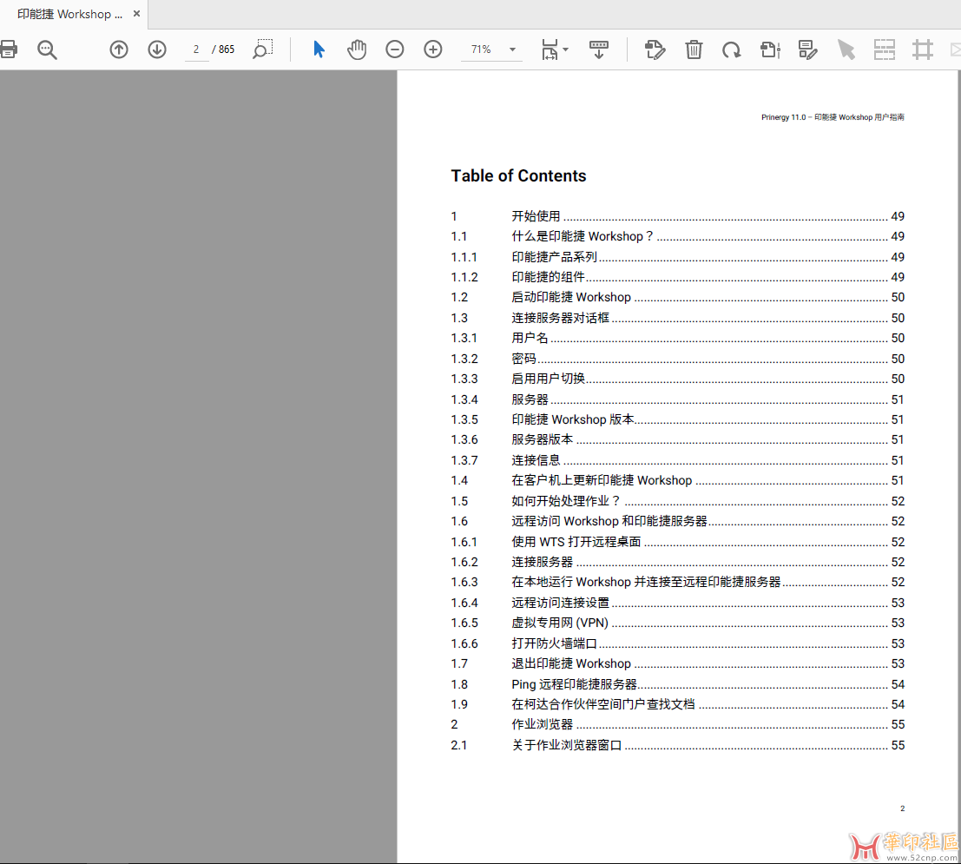Open the page display options dropdown arrow

[566, 49]
